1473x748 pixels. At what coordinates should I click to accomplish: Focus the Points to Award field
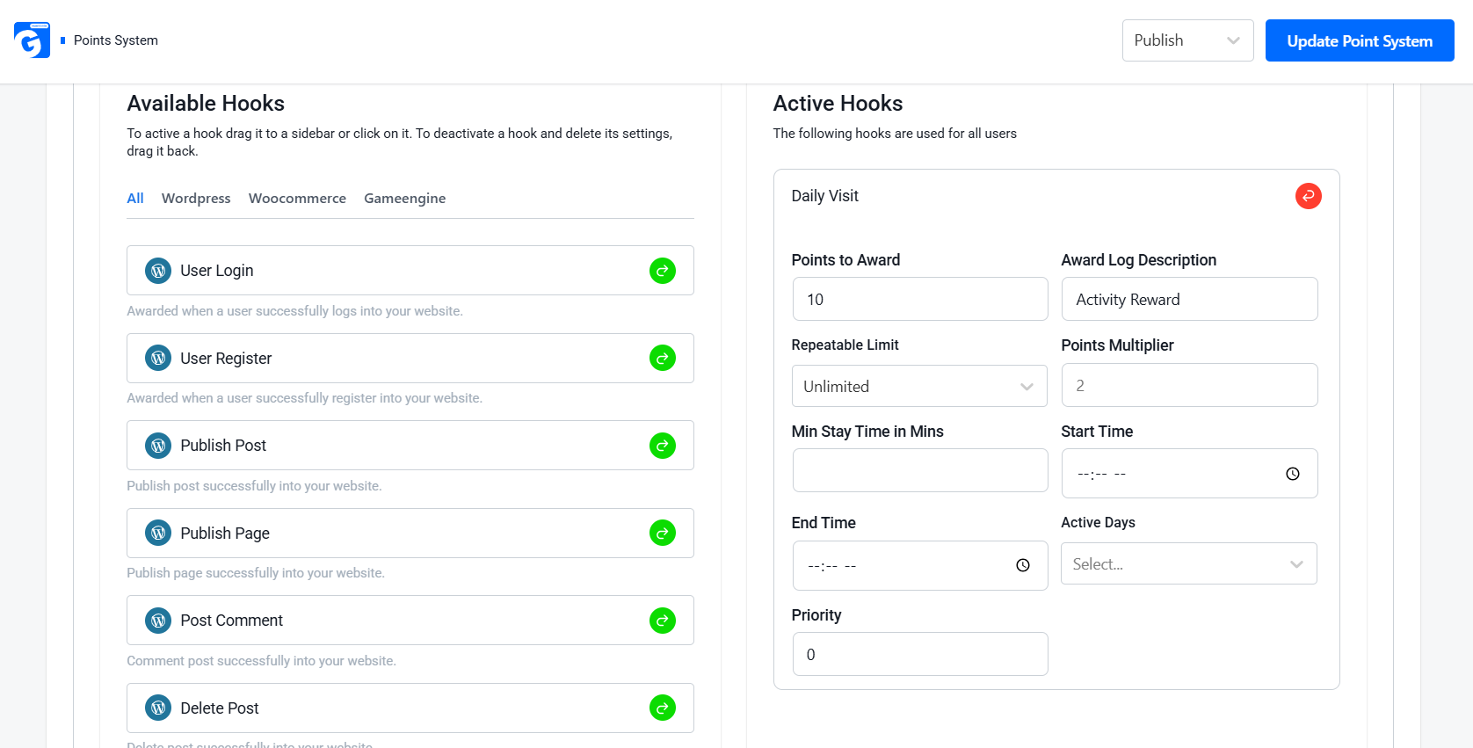click(x=920, y=299)
